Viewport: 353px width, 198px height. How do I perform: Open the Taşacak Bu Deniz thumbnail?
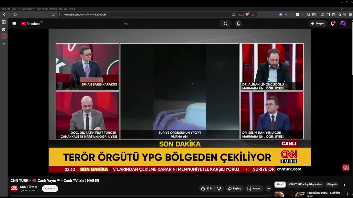pos(290,194)
